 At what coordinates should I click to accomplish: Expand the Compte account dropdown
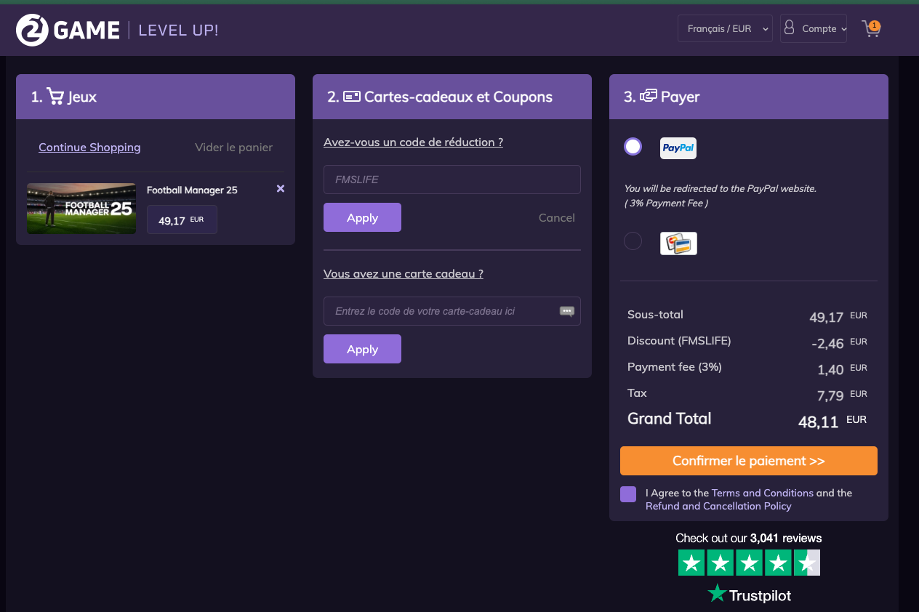pyautogui.click(x=814, y=29)
